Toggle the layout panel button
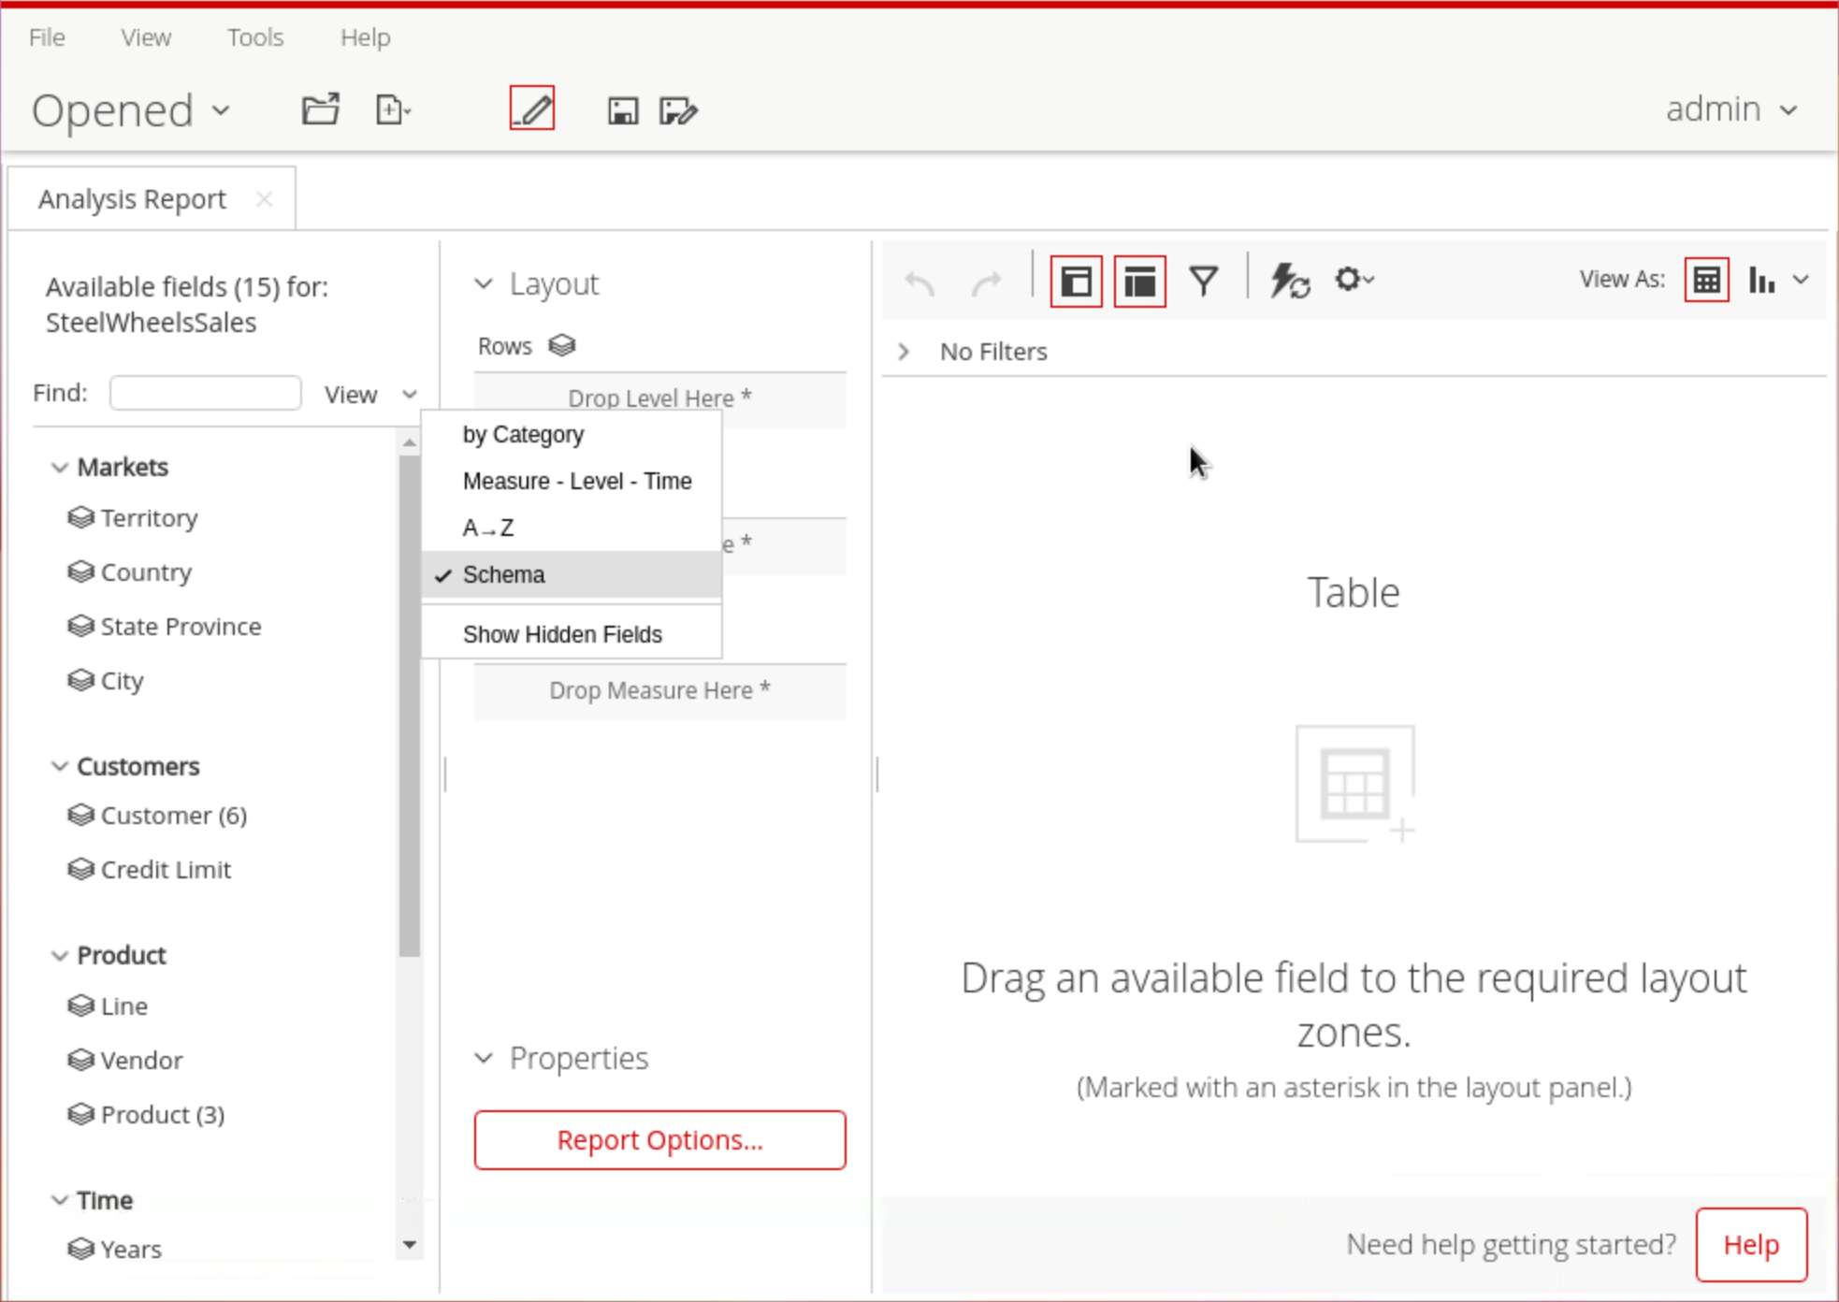Screen dimensions: 1839x1302 [1139, 281]
